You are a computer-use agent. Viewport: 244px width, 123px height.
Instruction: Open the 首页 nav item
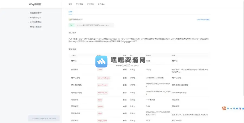point(70,4)
